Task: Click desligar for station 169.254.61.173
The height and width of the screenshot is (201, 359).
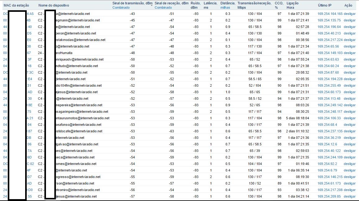Action: tap(350, 183)
